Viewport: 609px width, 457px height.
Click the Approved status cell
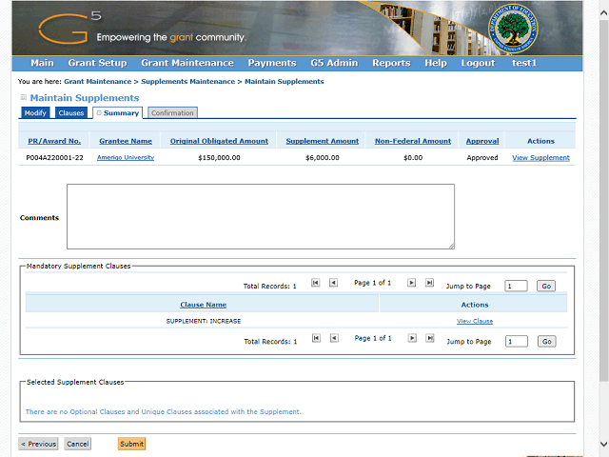point(482,157)
